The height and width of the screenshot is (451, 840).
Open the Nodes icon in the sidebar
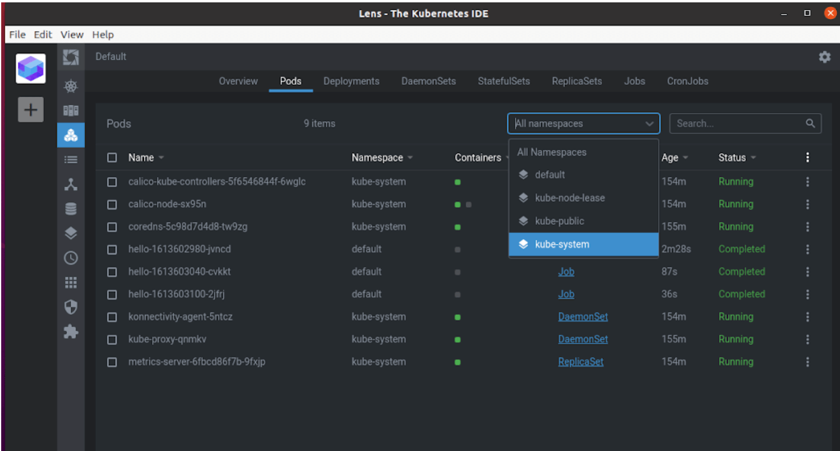[x=70, y=111]
